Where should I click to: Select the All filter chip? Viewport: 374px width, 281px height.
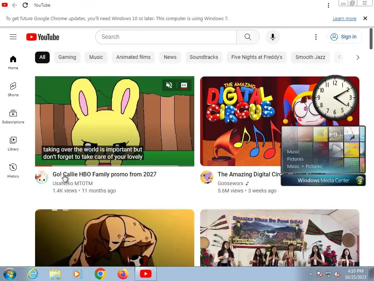42,57
